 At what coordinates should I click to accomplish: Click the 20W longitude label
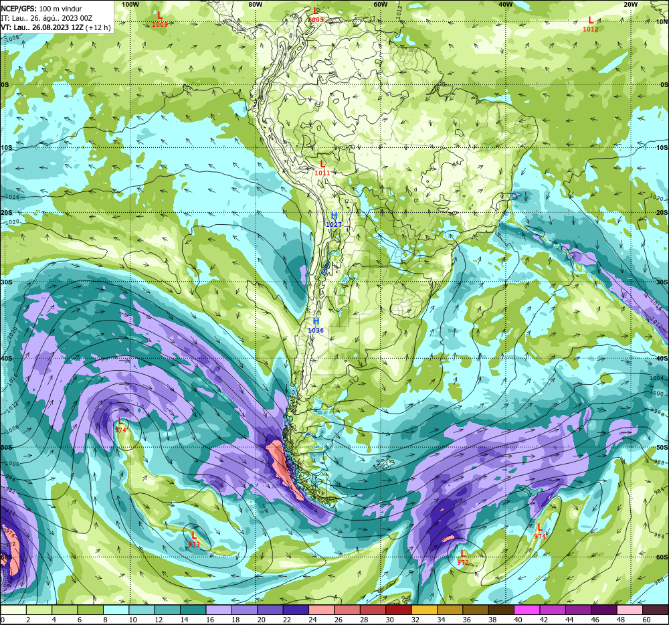click(630, 4)
